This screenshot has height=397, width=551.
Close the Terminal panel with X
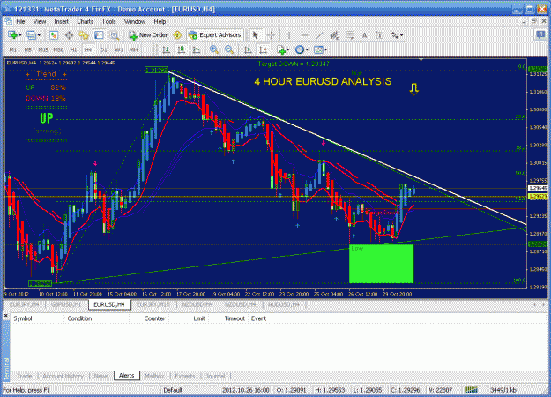click(x=5, y=316)
